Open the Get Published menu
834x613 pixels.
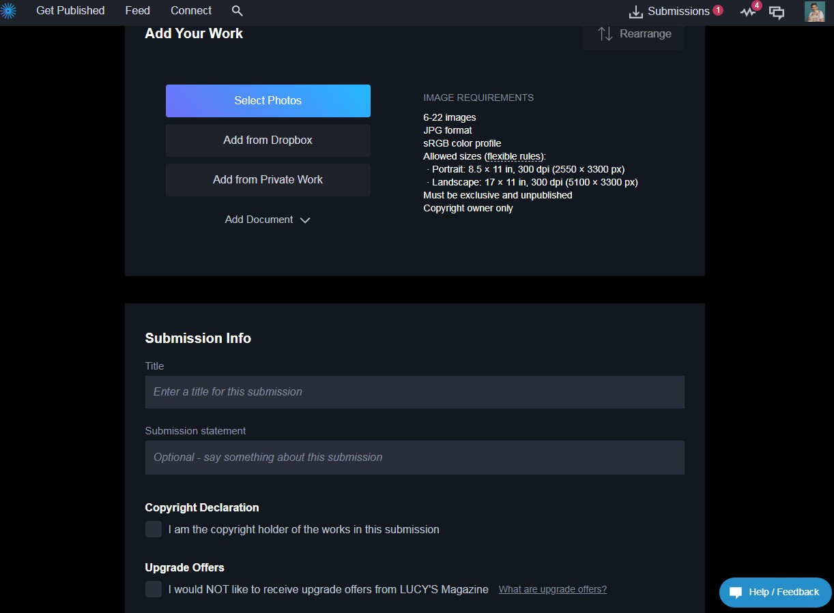coord(70,11)
